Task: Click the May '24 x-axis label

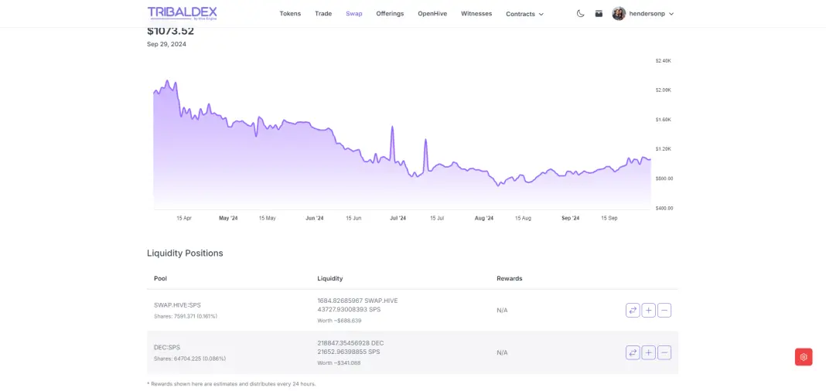Action: tap(228, 218)
